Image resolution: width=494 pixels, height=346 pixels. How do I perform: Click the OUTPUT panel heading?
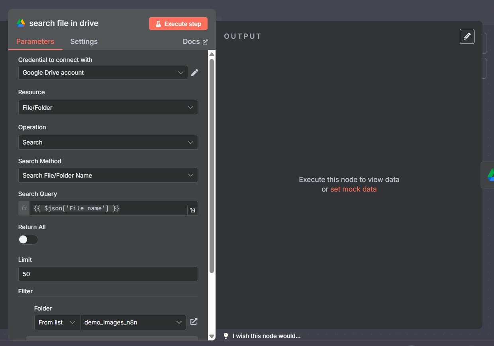click(243, 36)
